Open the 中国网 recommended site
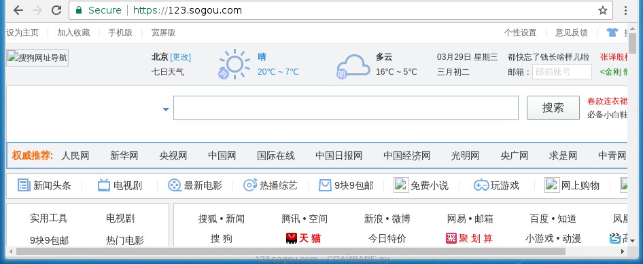The height and width of the screenshot is (264, 643). coord(222,156)
